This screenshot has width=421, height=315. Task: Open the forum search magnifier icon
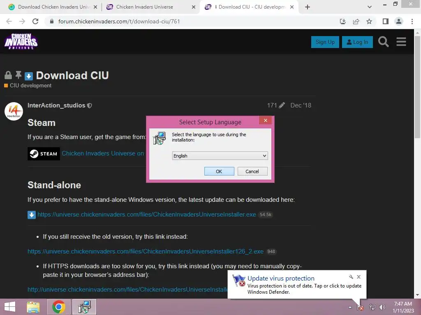click(x=384, y=42)
